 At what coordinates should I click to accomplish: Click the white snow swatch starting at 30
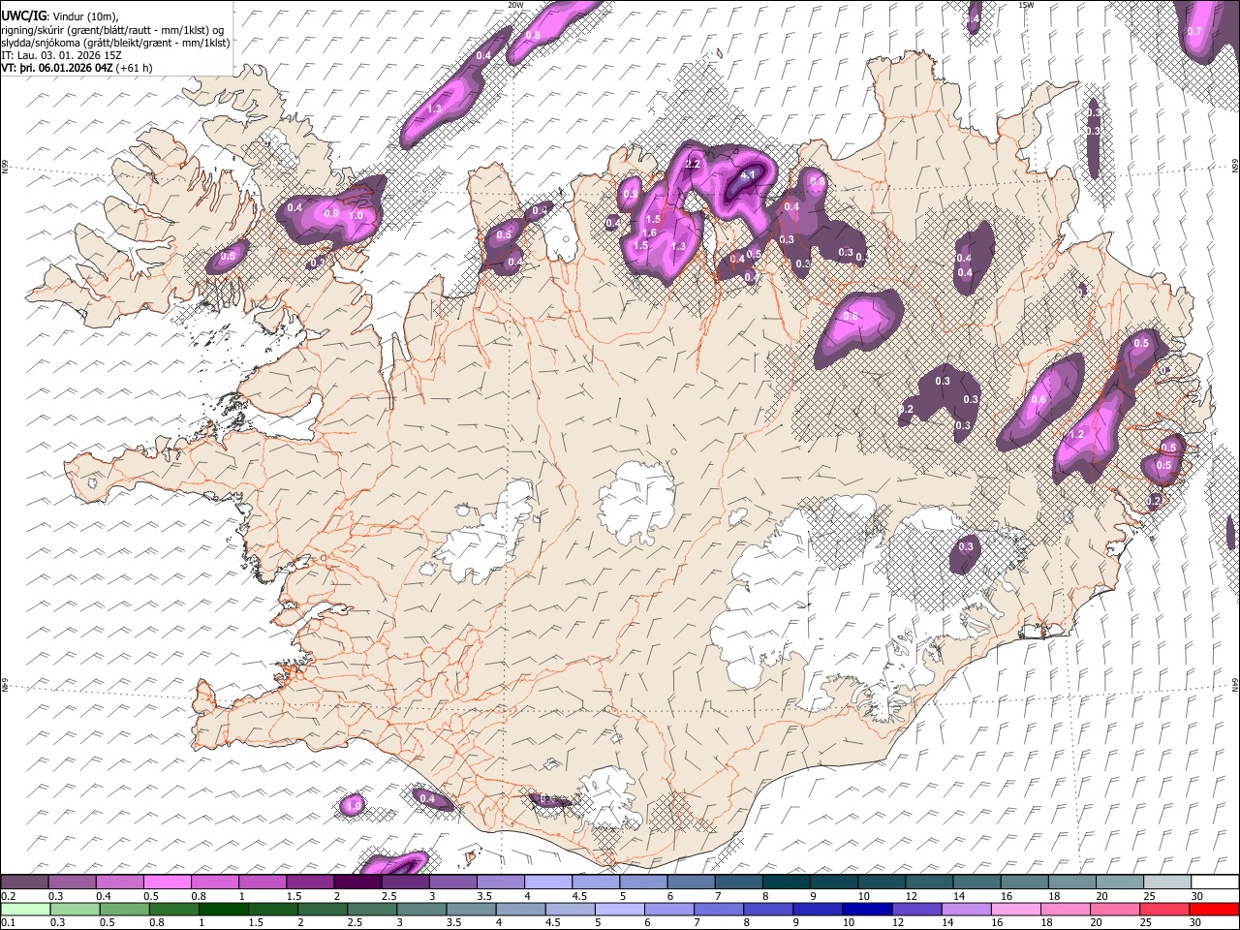point(1214,882)
